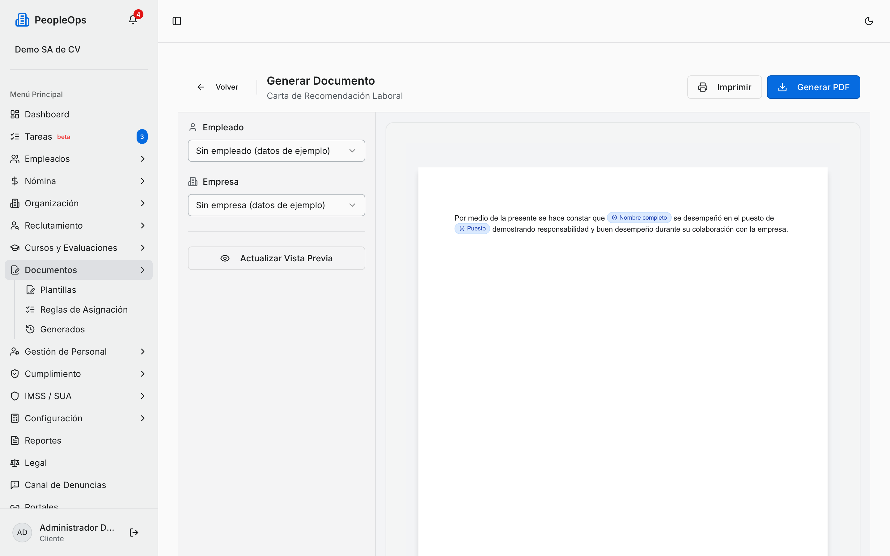Open the Reportes menu item
Image resolution: width=890 pixels, height=556 pixels.
(79, 440)
